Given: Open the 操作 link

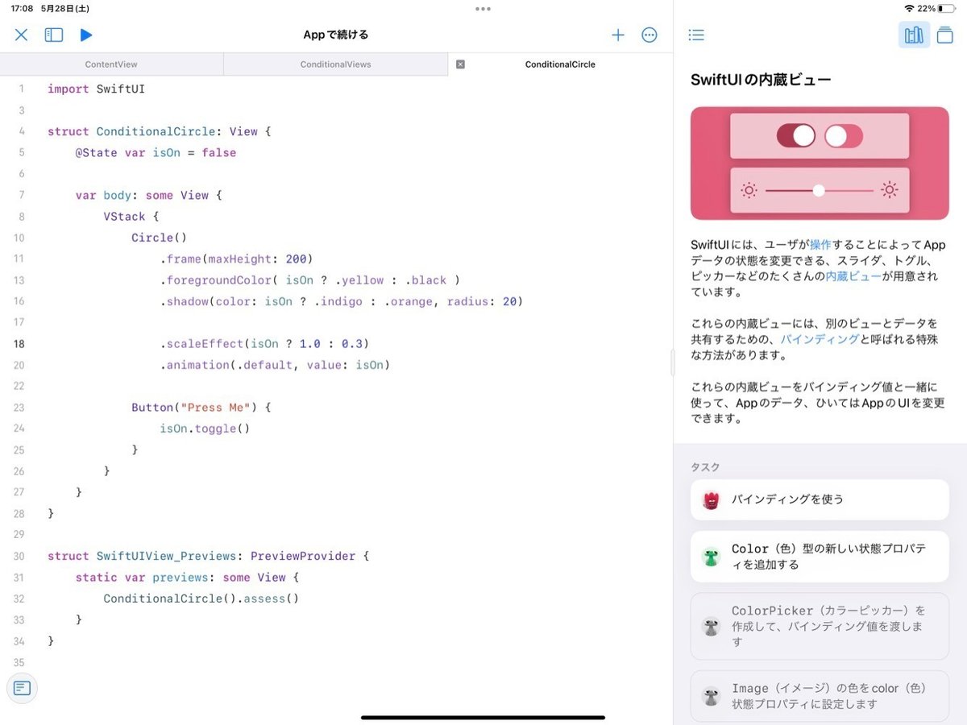Looking at the screenshot, I should click(820, 244).
